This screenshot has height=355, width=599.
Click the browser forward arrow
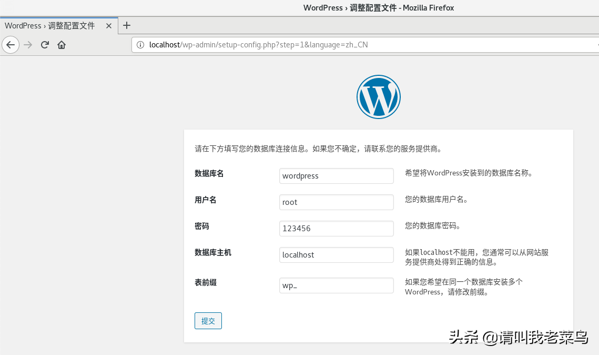point(28,45)
